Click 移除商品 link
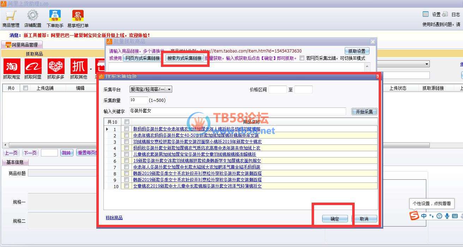This screenshot has height=247, width=463. click(x=114, y=218)
